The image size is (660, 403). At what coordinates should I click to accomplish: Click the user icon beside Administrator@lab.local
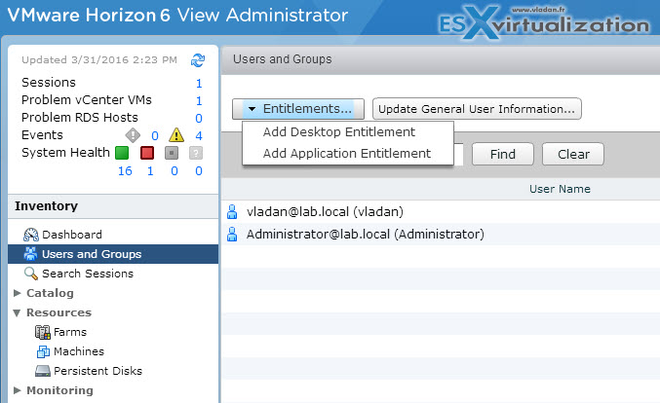(x=232, y=234)
